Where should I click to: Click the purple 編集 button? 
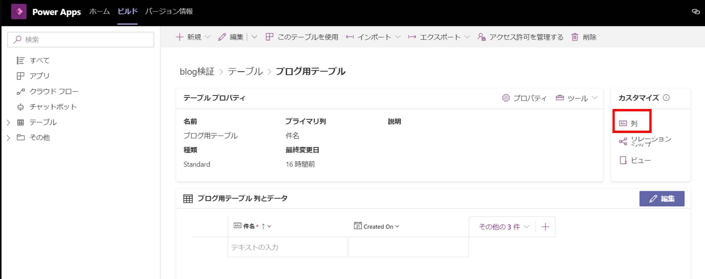tap(661, 199)
